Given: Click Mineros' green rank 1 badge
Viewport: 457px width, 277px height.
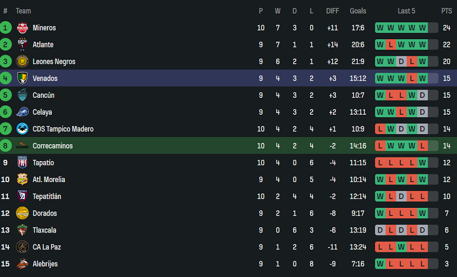Looking at the screenshot, I should tap(6, 28).
